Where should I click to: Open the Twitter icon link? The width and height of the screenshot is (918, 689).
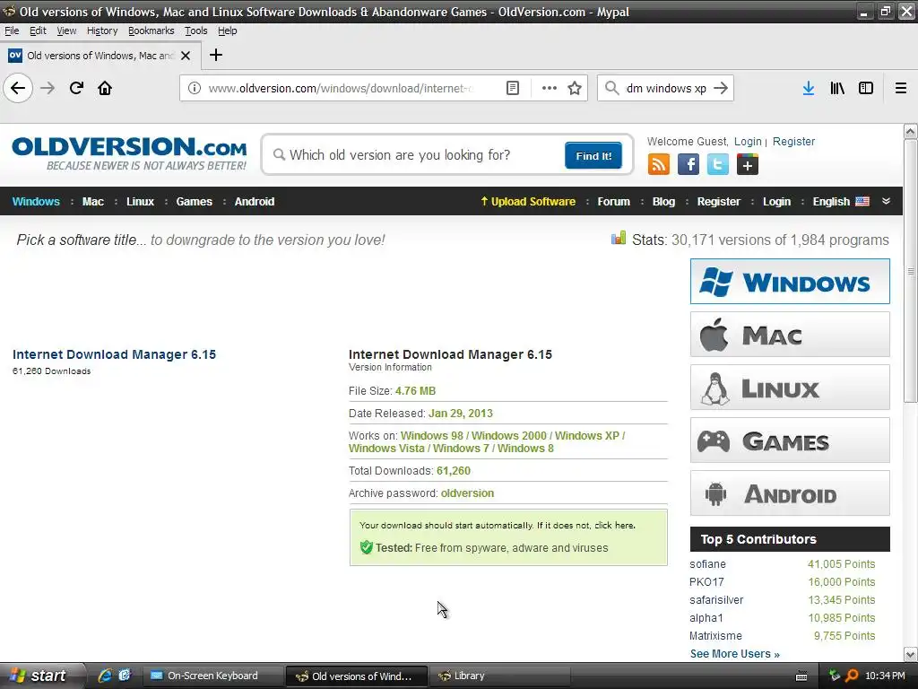pos(718,165)
